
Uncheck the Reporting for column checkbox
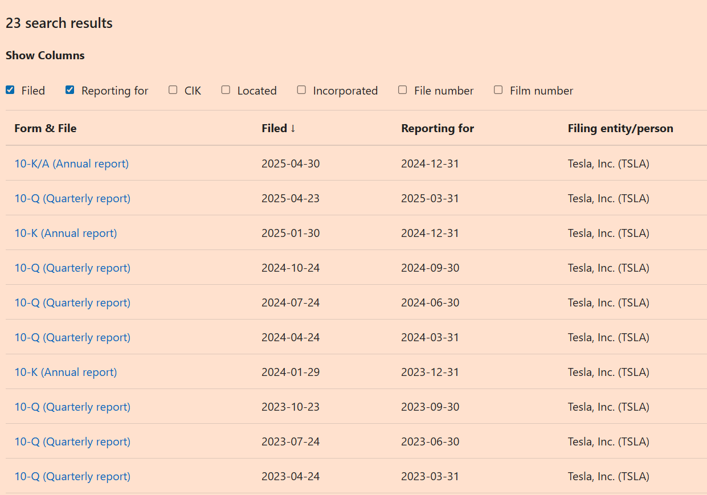click(70, 90)
